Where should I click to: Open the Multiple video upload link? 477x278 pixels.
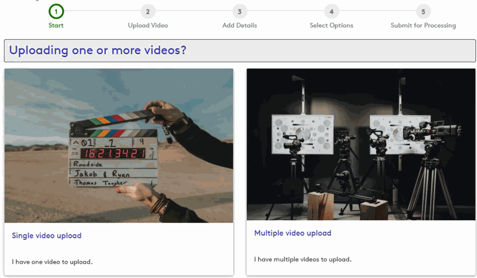(293, 233)
